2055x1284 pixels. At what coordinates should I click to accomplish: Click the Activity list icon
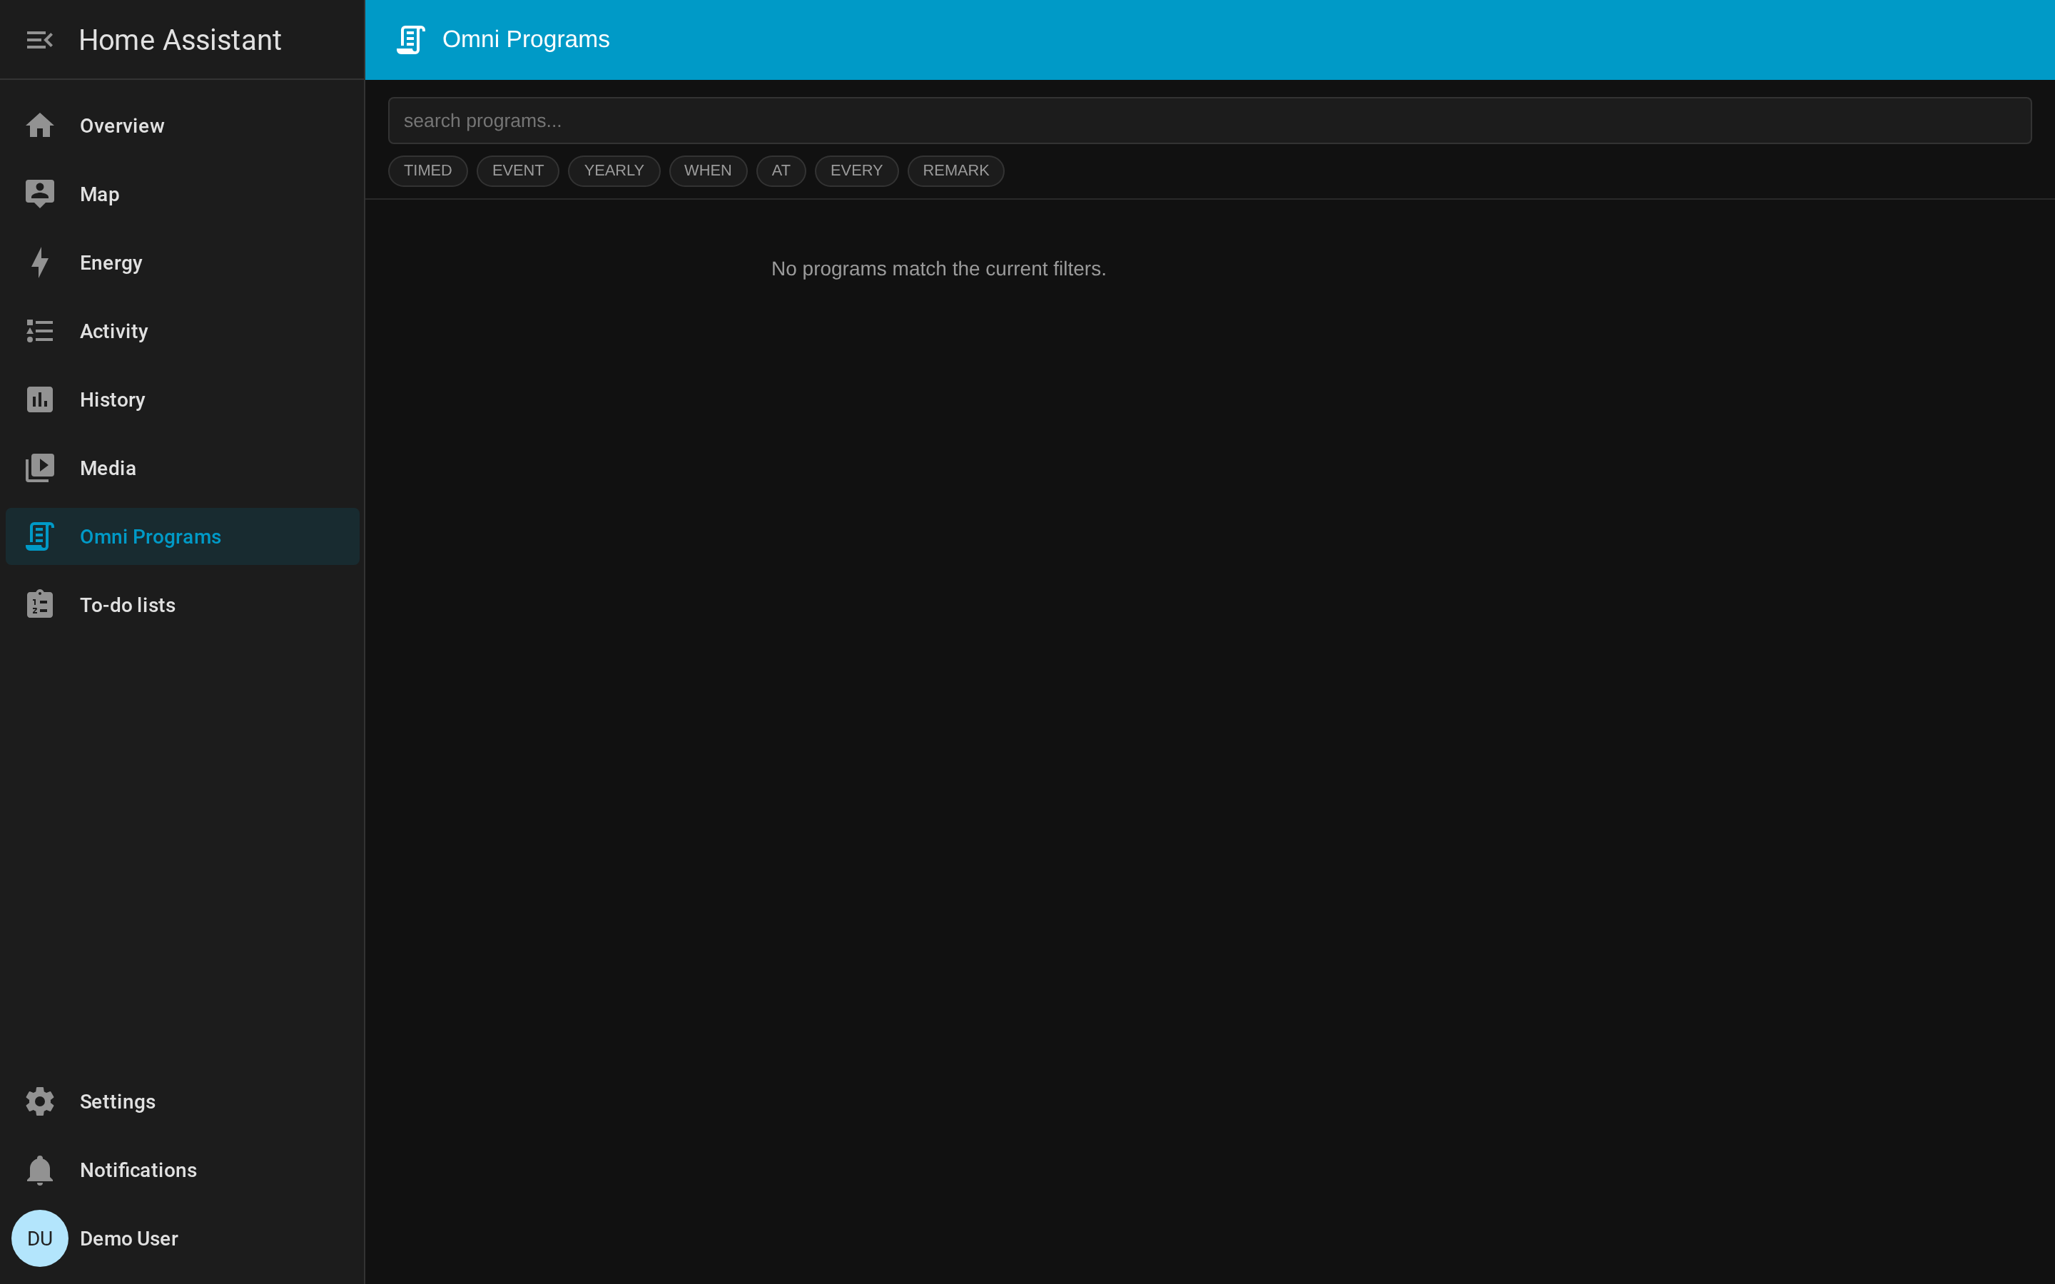(x=40, y=331)
